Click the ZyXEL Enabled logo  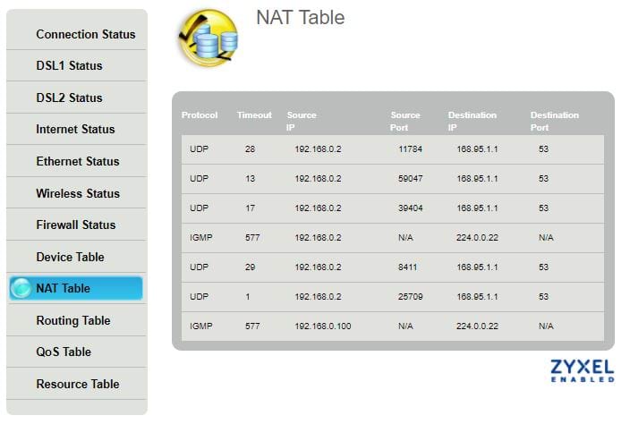point(583,371)
